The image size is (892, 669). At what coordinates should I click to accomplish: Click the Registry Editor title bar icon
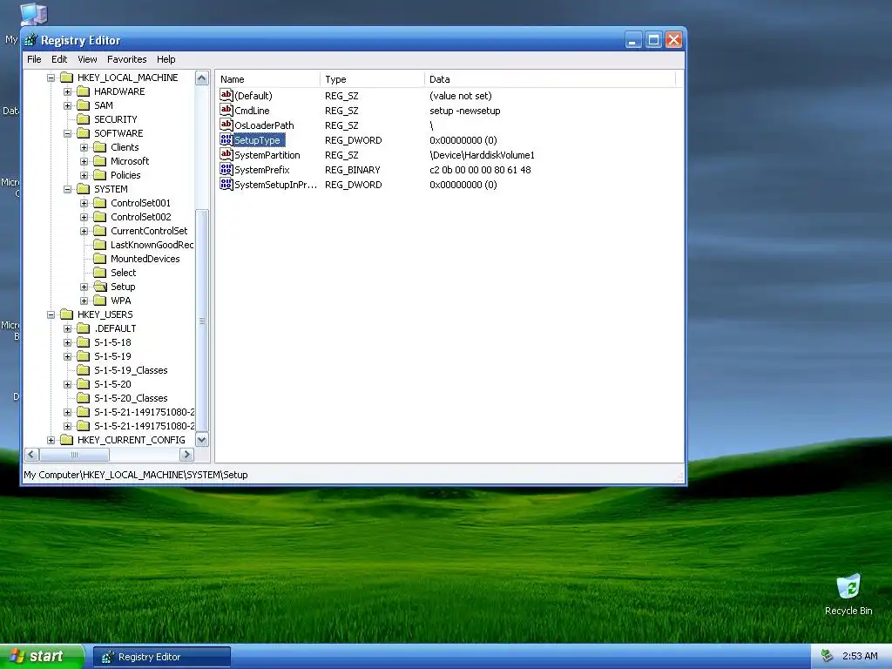[31, 40]
